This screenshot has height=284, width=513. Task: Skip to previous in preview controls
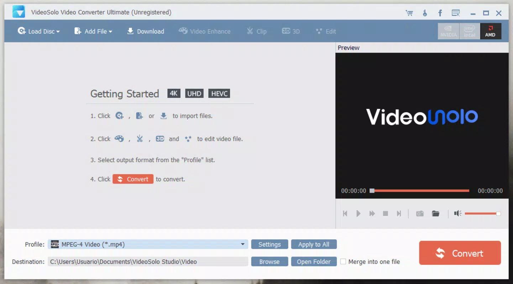click(x=345, y=213)
